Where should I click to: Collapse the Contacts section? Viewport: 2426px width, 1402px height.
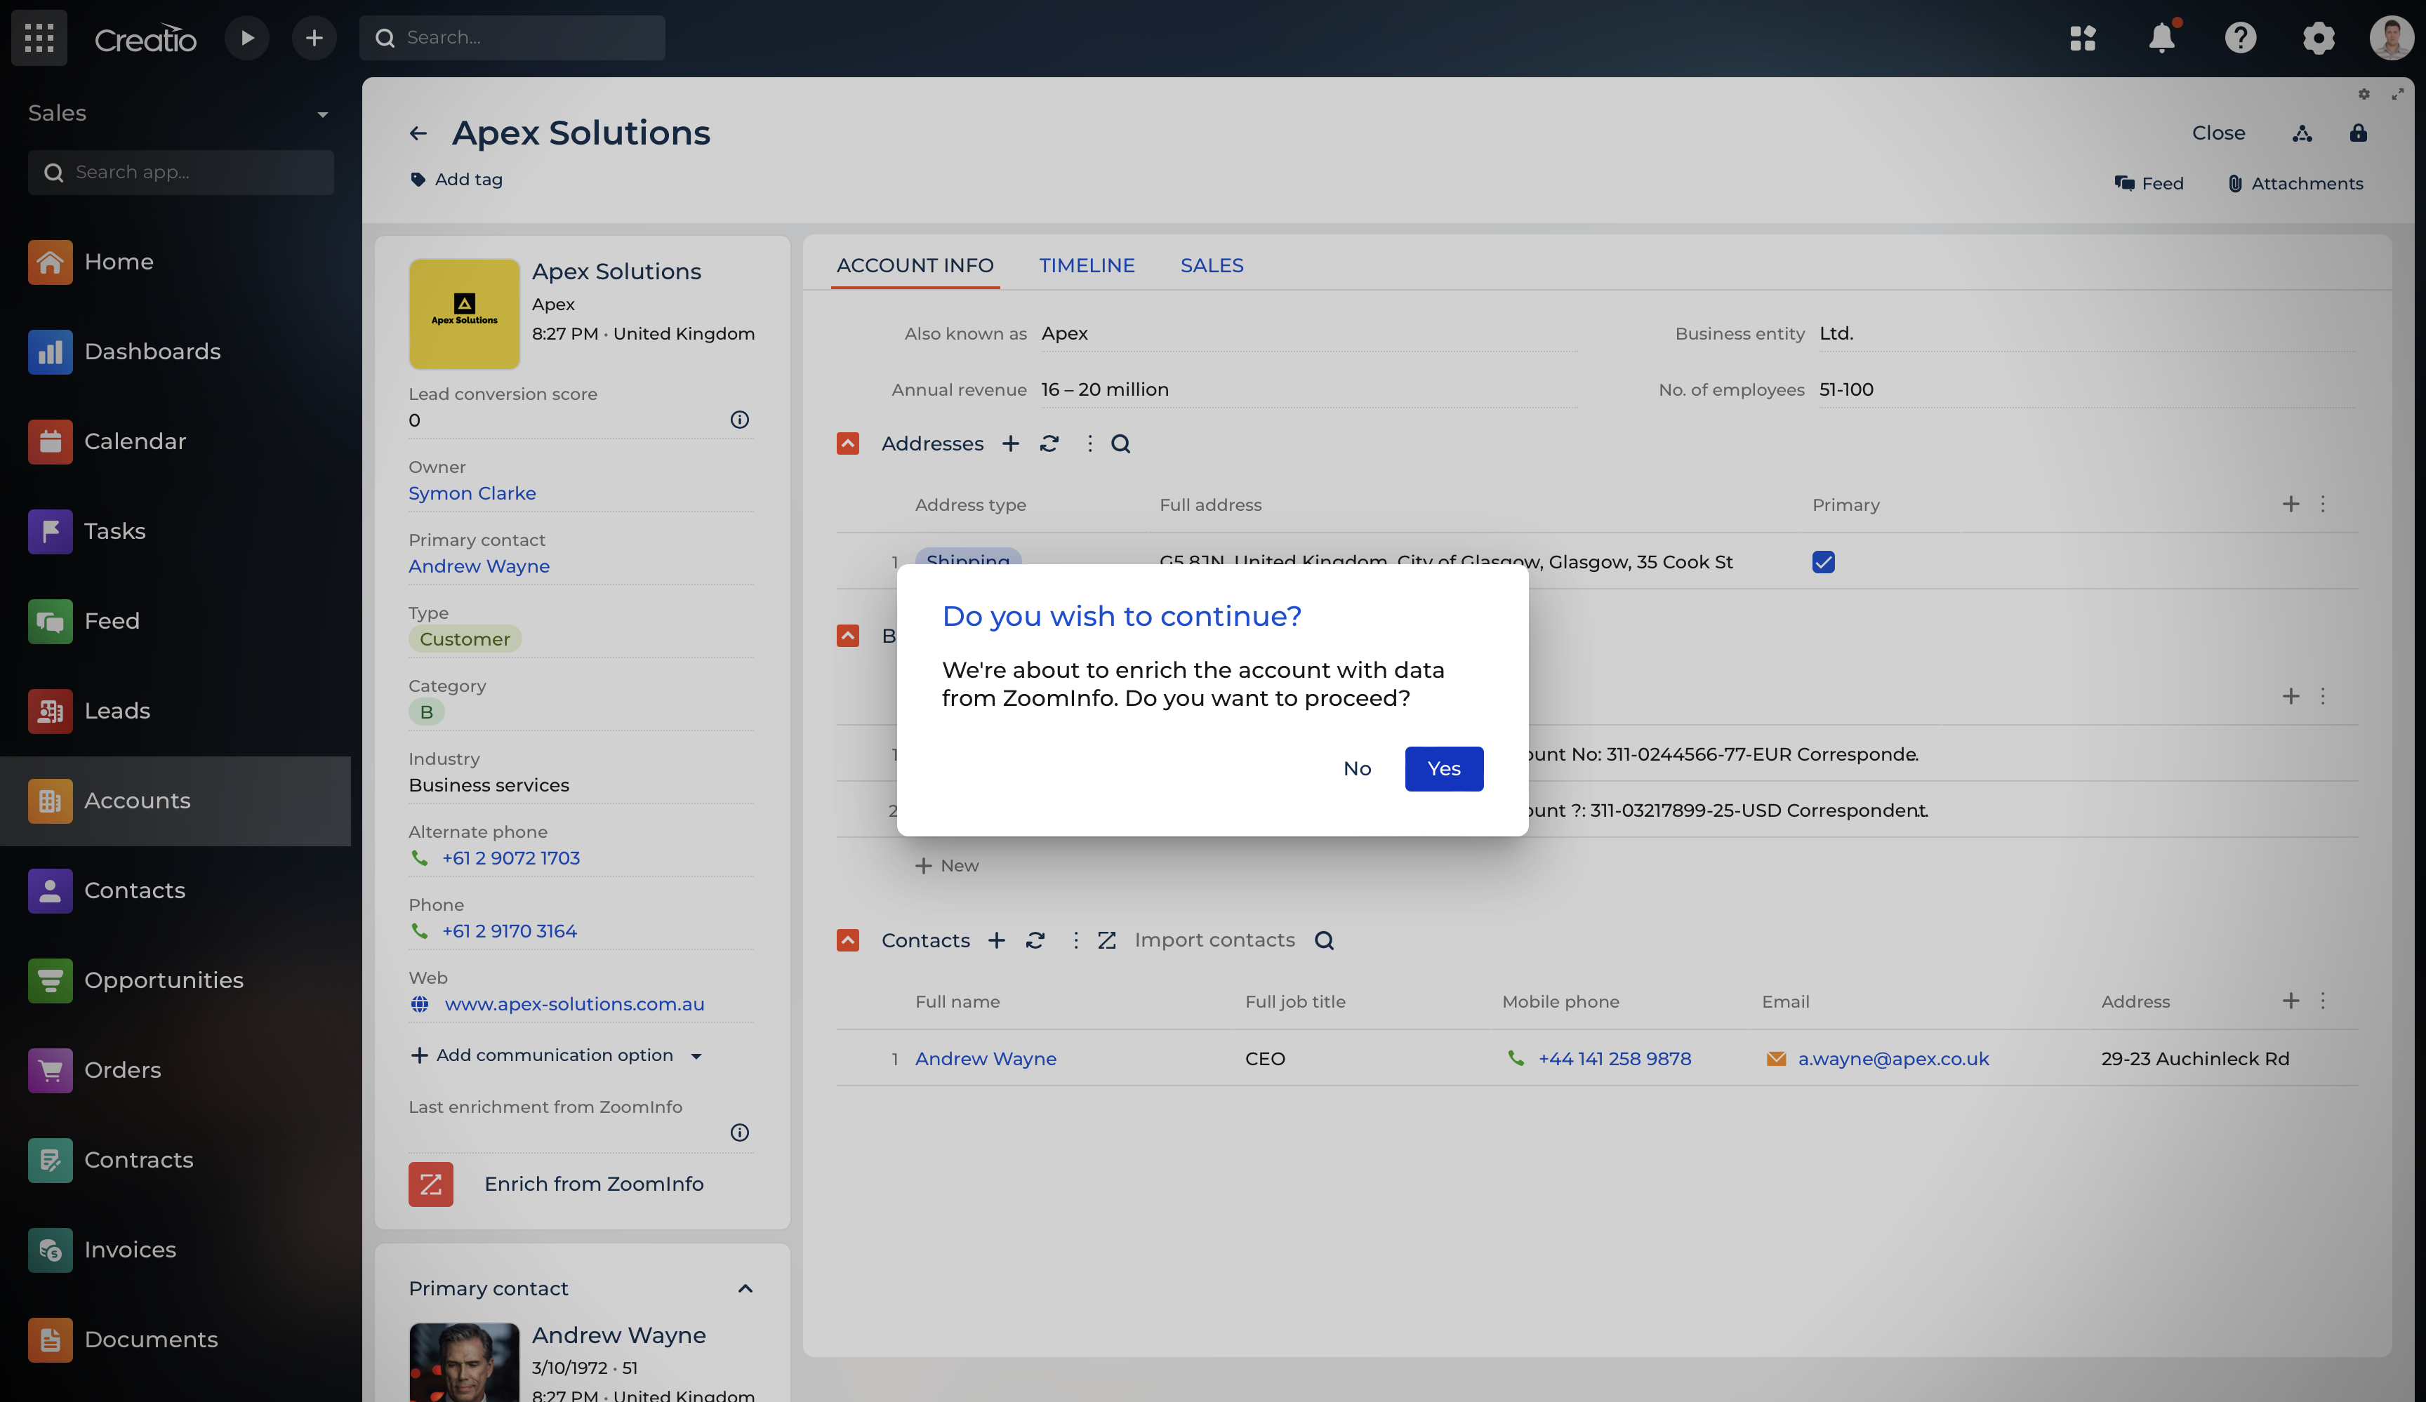[x=847, y=939]
